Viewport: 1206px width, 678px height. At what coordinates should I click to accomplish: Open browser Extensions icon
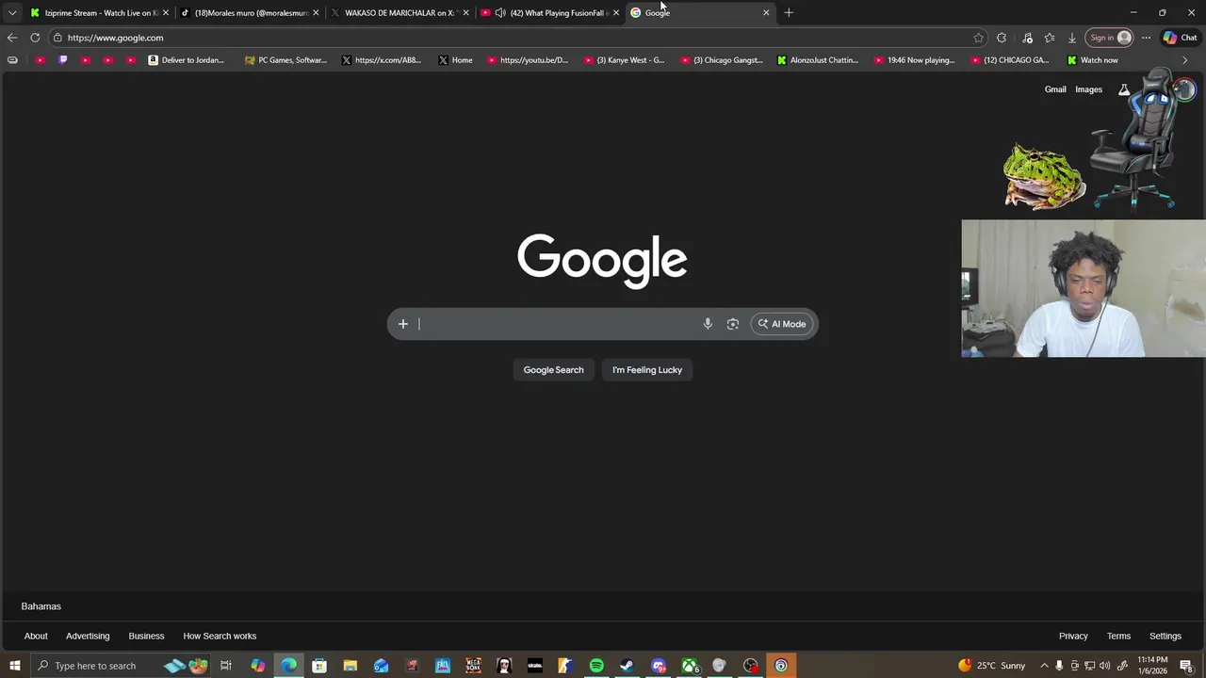pos(1002,38)
